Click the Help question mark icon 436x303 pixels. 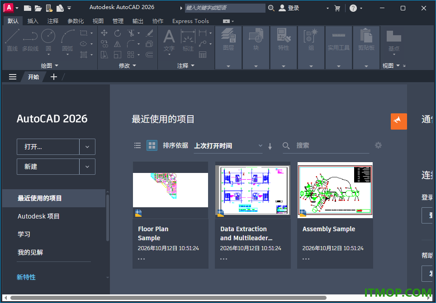point(353,8)
